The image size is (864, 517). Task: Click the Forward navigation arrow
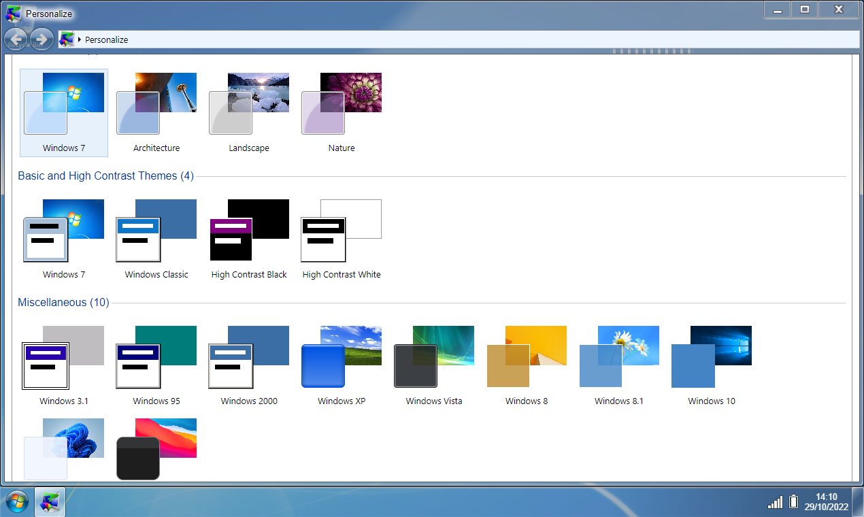41,39
